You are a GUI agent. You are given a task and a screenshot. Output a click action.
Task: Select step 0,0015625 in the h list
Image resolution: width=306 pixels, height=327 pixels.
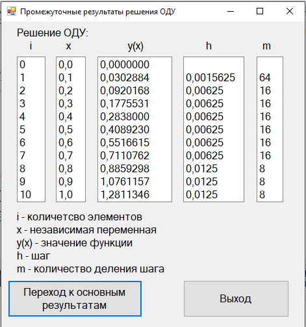coord(210,77)
